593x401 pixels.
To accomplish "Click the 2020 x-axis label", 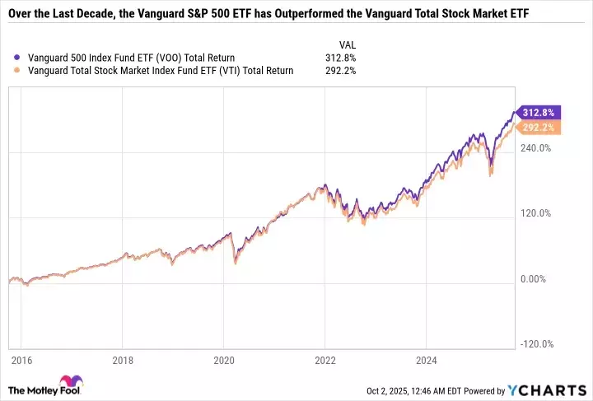I will (x=223, y=360).
